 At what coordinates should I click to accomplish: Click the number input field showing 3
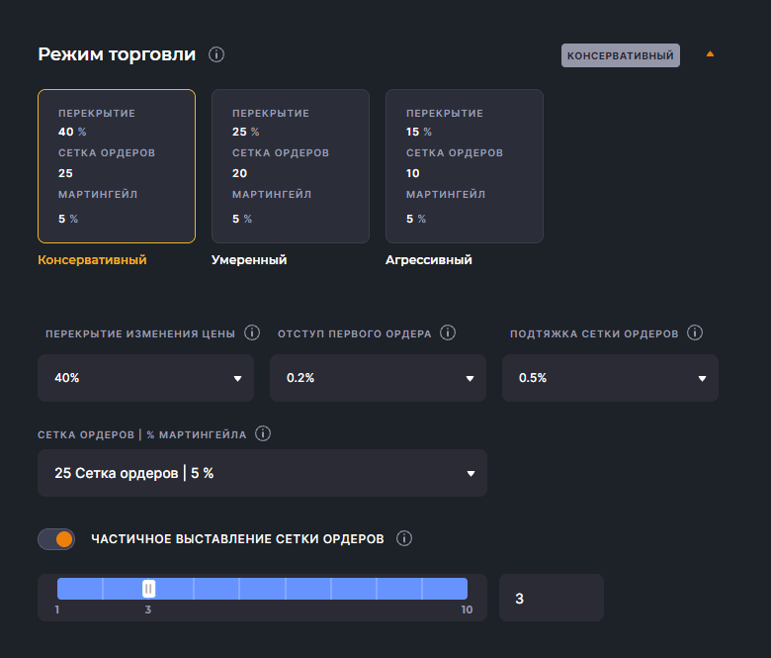(551, 598)
